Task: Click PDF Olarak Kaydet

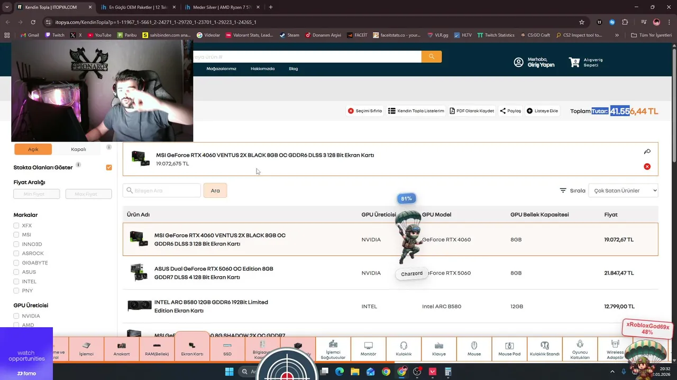Action: pyautogui.click(x=472, y=111)
